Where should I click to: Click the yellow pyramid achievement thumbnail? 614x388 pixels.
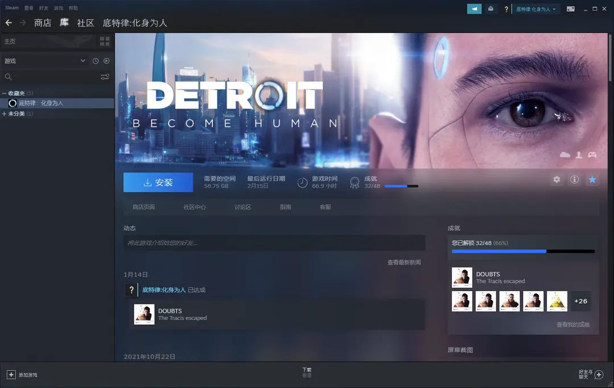coord(557,301)
